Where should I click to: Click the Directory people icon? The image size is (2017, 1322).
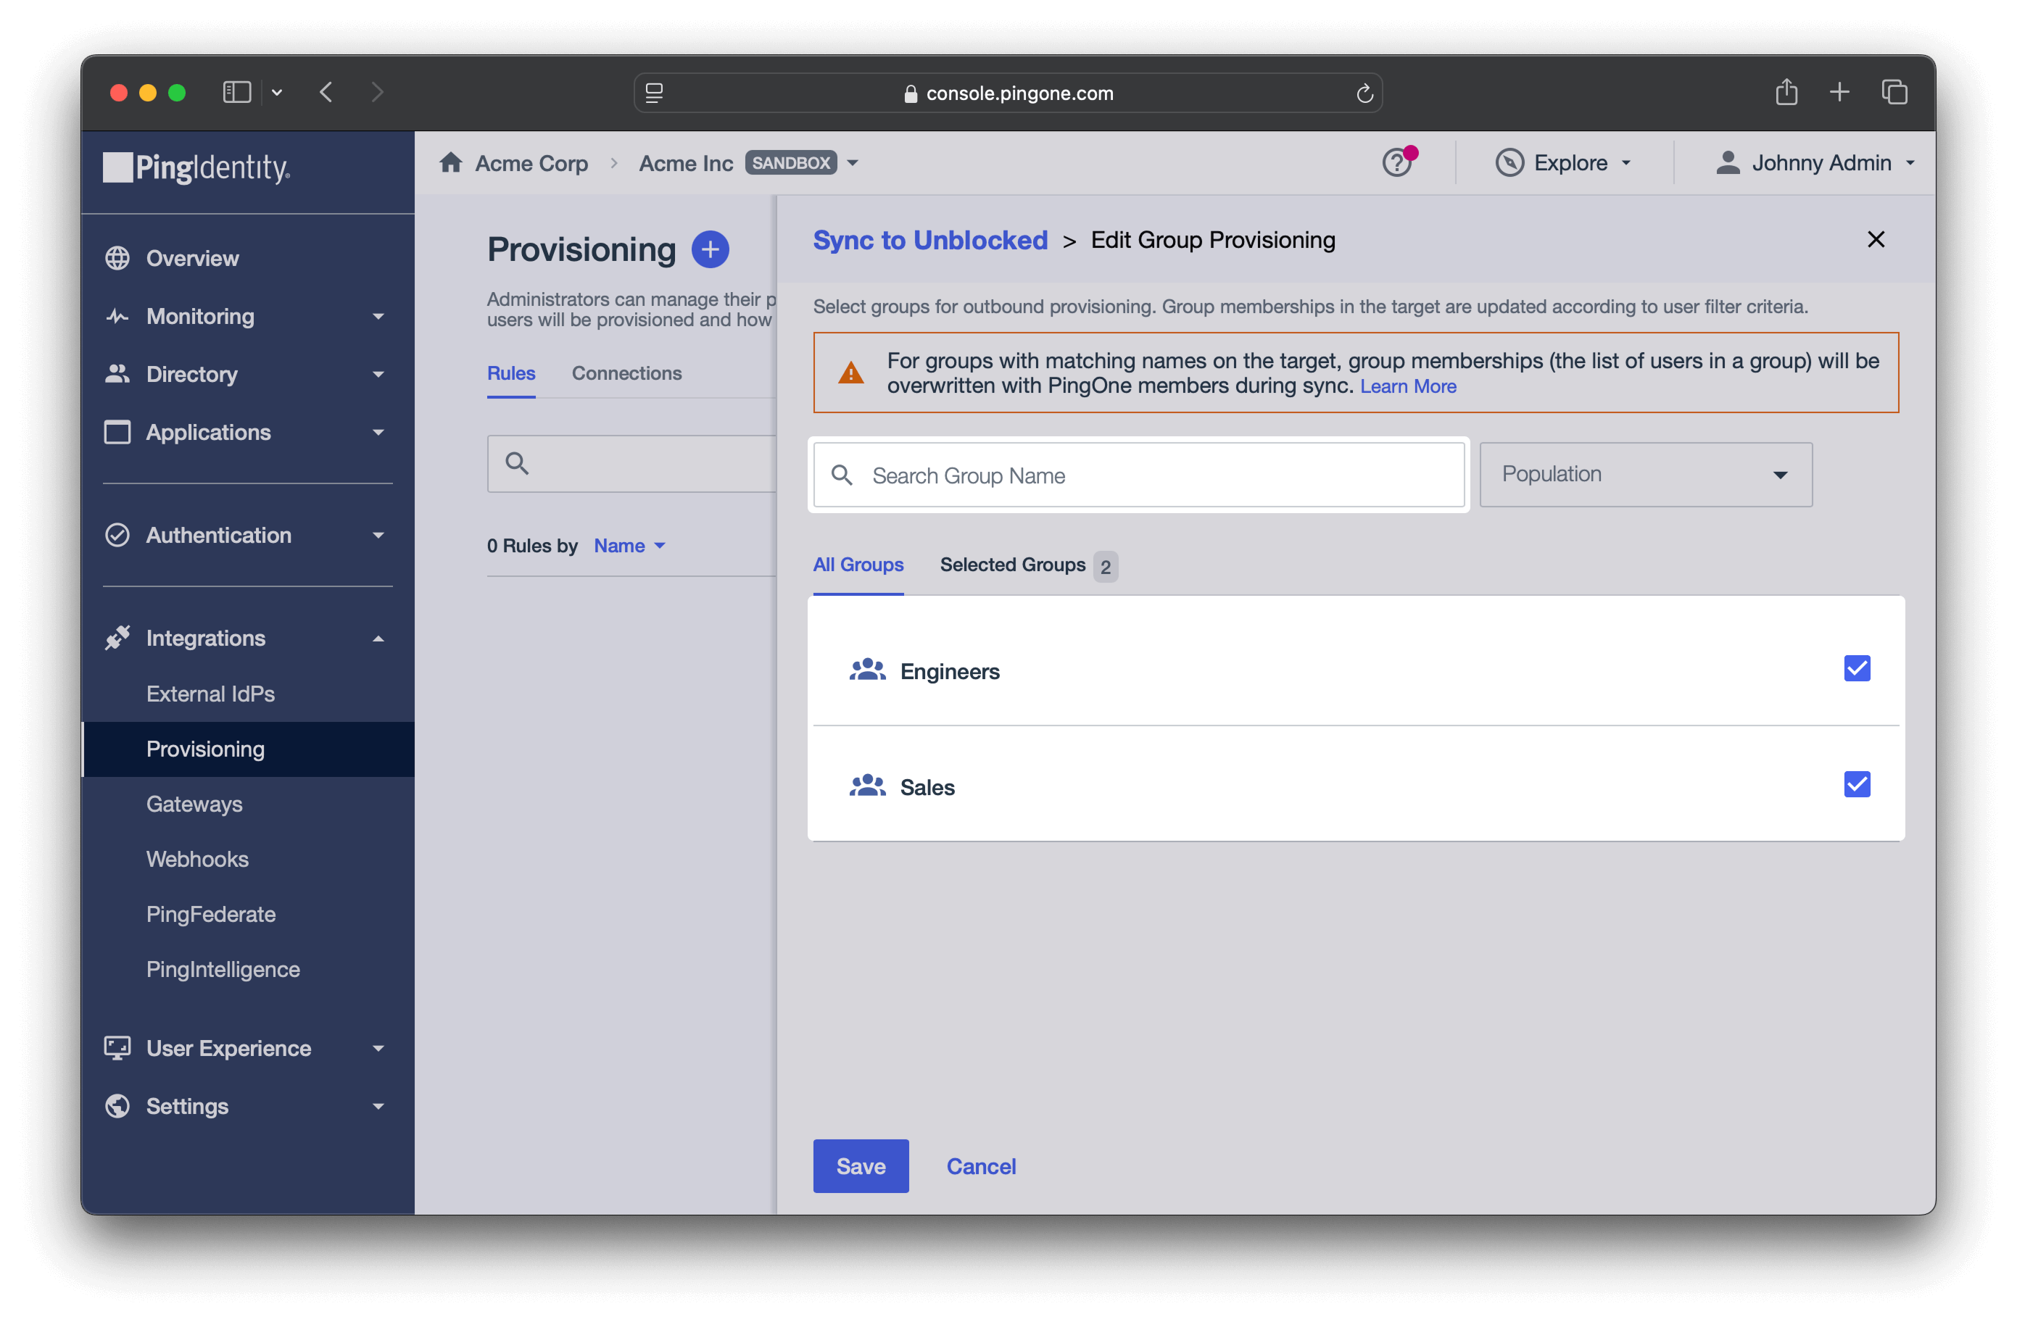pos(117,374)
